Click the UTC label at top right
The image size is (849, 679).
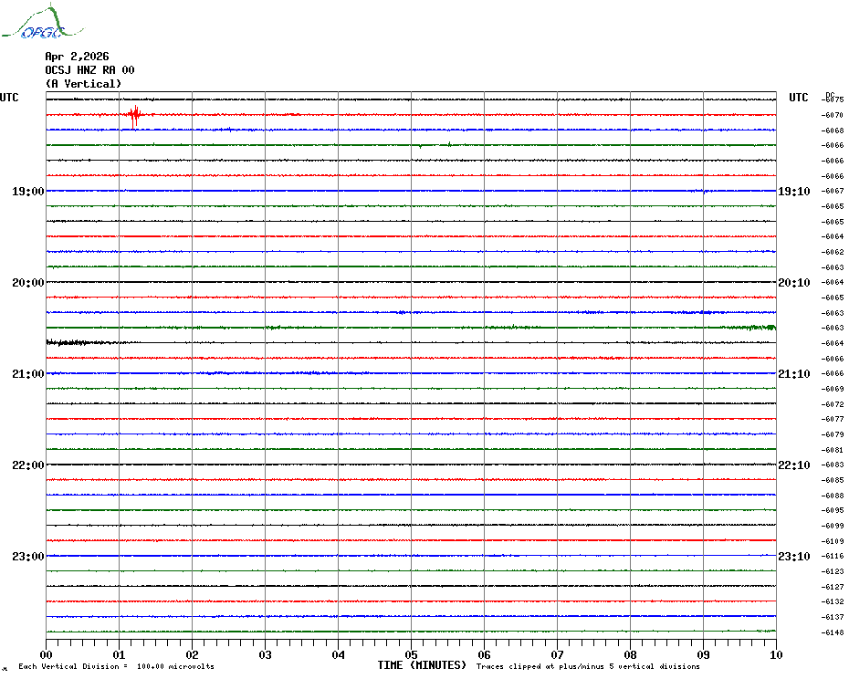pos(799,98)
